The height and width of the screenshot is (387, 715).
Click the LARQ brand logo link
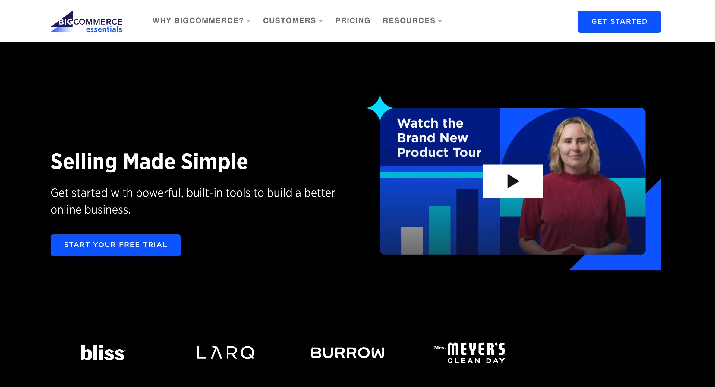225,352
